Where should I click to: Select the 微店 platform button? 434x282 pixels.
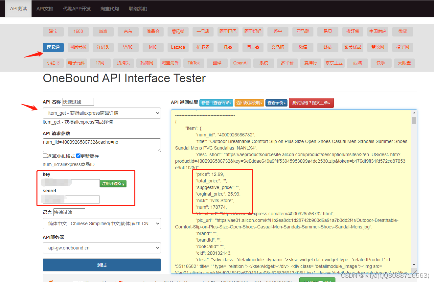[x=403, y=32]
